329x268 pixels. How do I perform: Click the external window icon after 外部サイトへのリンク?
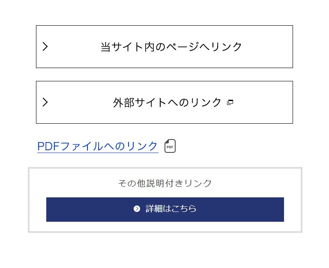(230, 102)
